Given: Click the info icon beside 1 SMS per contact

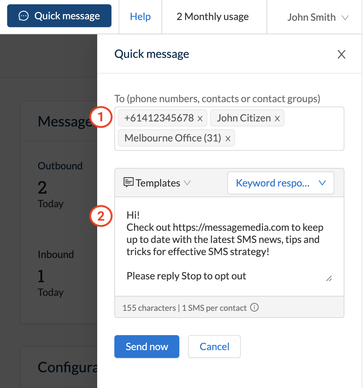Looking at the screenshot, I should pos(254,307).
